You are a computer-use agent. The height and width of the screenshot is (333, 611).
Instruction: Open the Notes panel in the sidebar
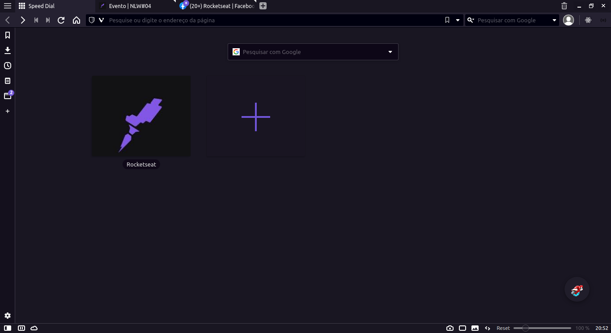pyautogui.click(x=8, y=81)
